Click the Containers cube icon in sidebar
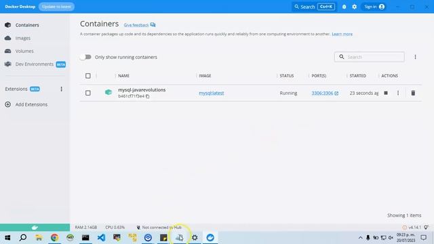434x244 pixels. point(7,25)
